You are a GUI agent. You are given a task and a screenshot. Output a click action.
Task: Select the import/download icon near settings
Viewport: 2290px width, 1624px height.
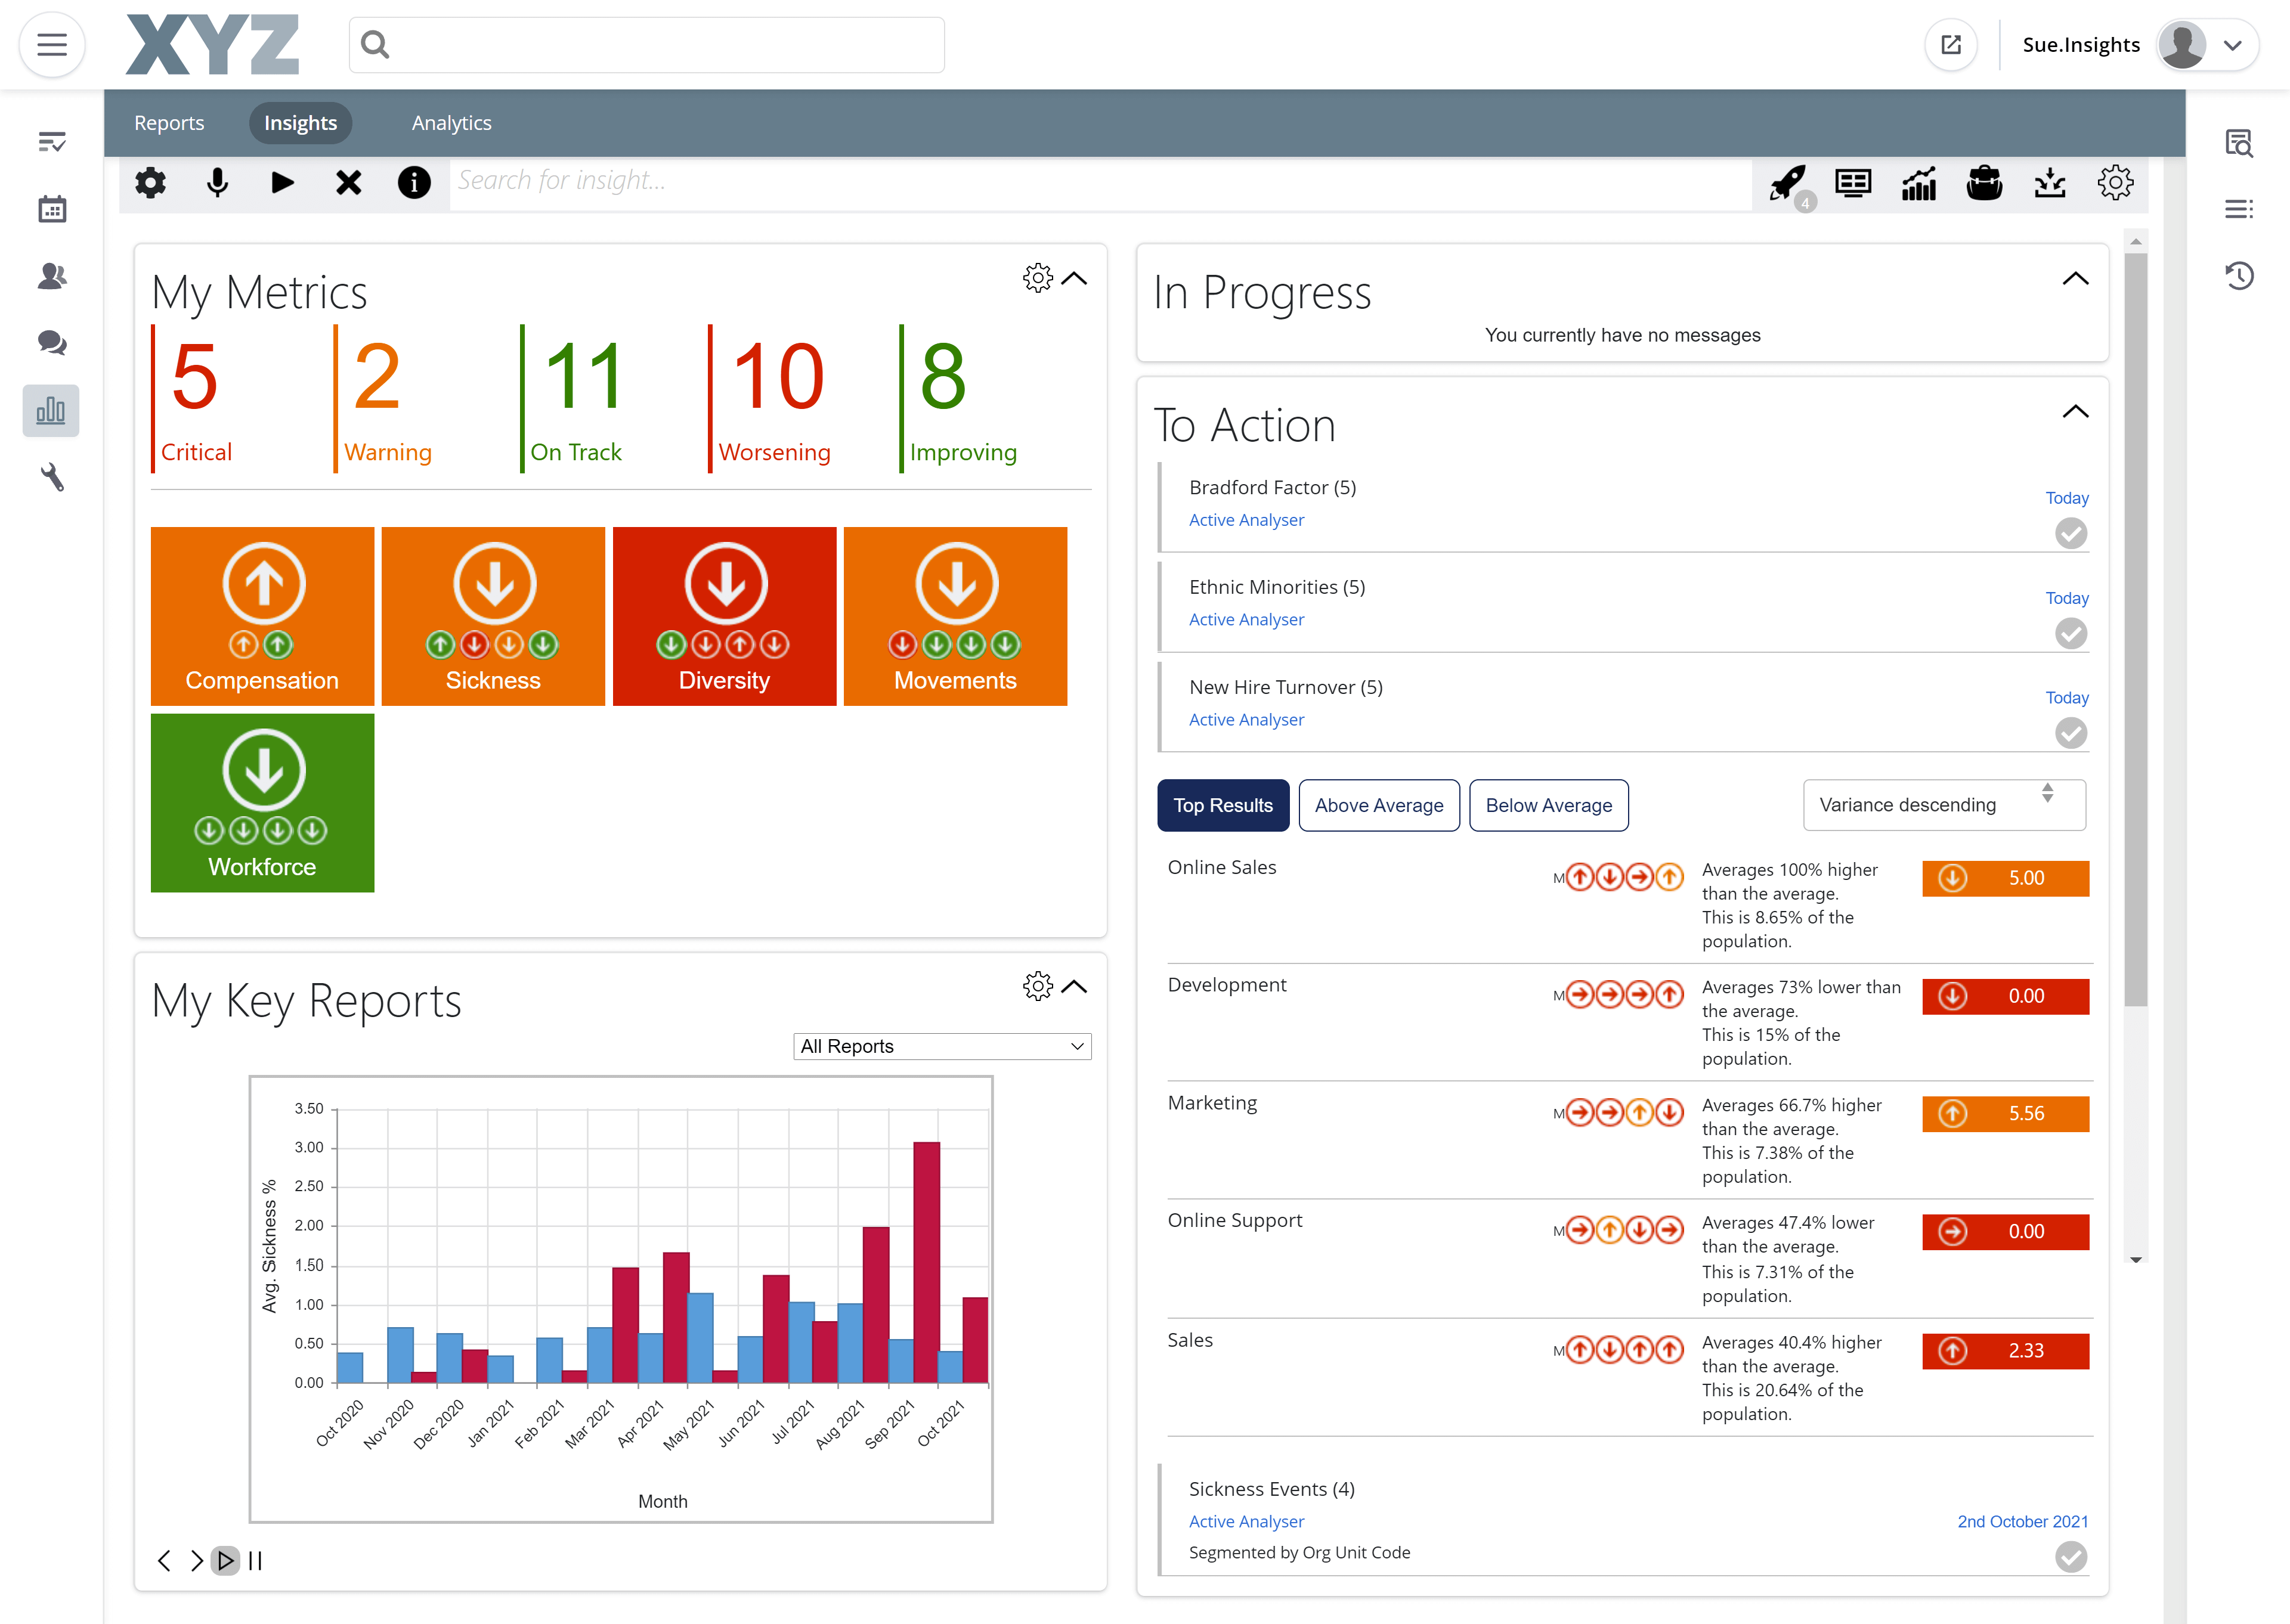click(2051, 183)
